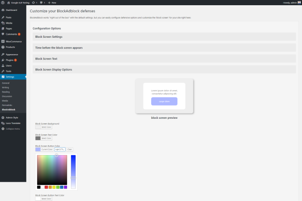Select the white palette swatch
Viewport: 302px width, 201px height.
(43, 187)
